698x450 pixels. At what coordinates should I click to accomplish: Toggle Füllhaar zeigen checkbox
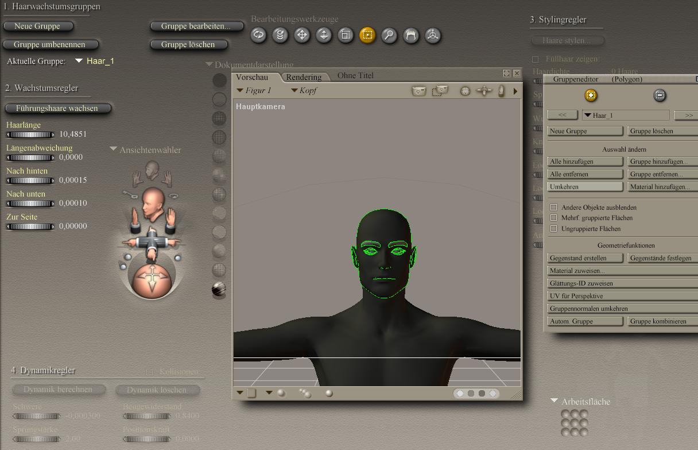click(536, 59)
